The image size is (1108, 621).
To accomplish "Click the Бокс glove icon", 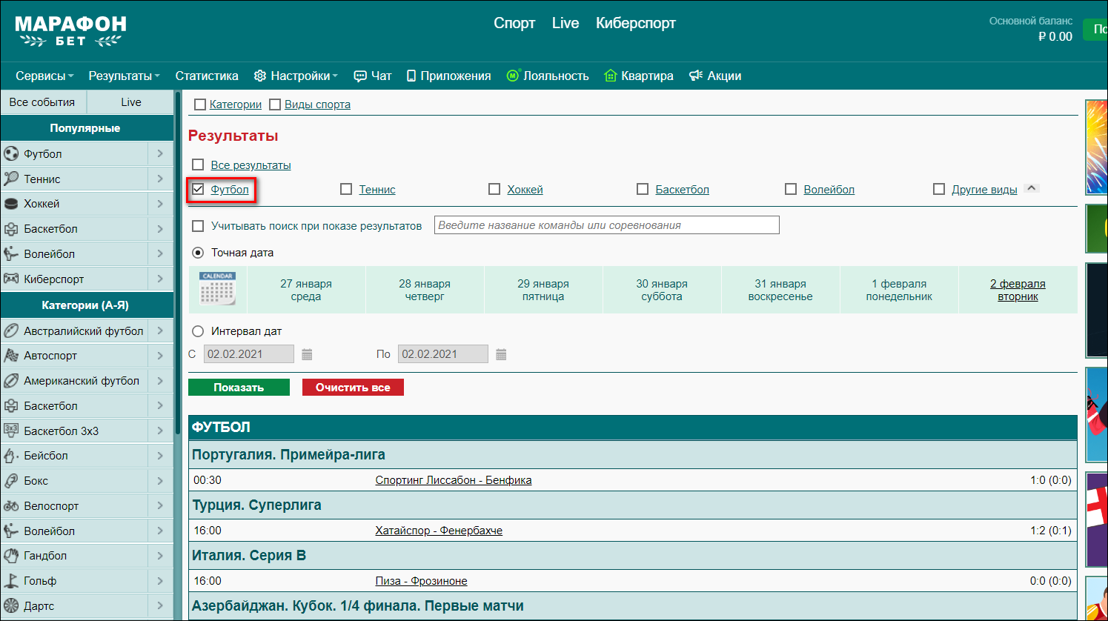I will pyautogui.click(x=11, y=481).
